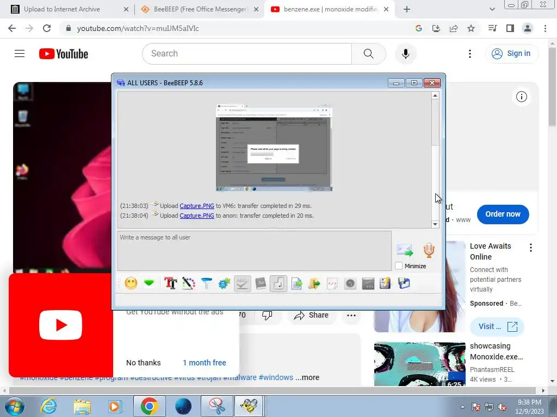Open chat settings with the blue gears icon
The height and width of the screenshot is (417, 557).
pos(224,283)
